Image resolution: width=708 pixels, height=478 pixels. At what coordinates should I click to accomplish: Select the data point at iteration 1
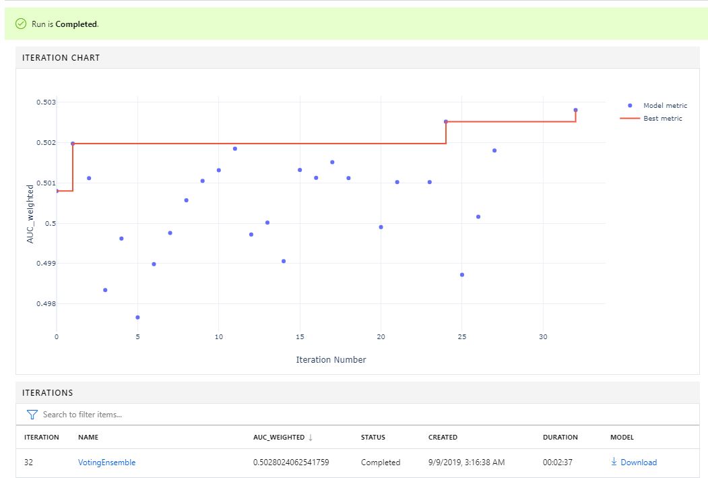(x=73, y=144)
